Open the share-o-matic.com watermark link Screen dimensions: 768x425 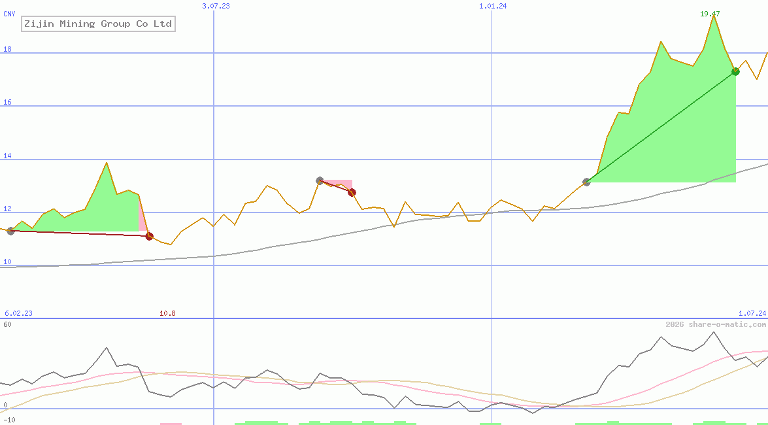pyautogui.click(x=716, y=324)
